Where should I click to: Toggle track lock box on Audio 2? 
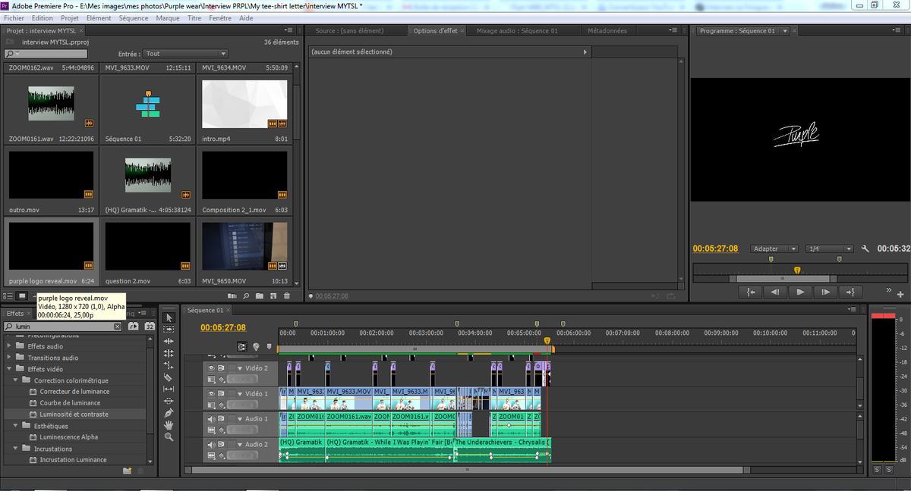[x=232, y=445]
